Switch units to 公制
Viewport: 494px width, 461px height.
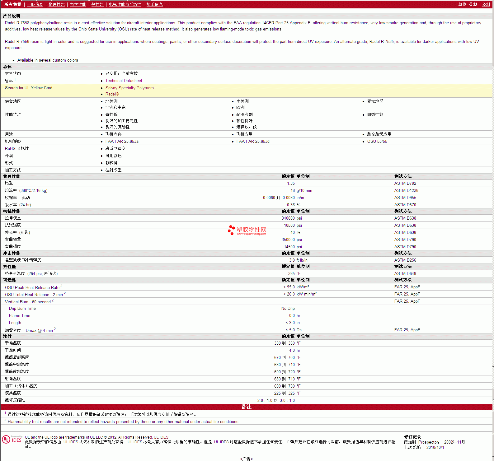click(486, 4)
